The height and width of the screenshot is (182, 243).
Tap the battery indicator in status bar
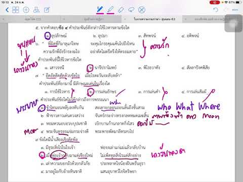pyautogui.click(x=238, y=3)
